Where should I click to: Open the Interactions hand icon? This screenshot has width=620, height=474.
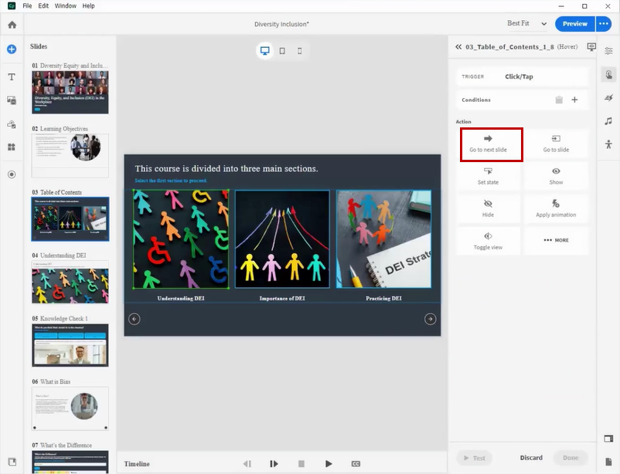608,75
